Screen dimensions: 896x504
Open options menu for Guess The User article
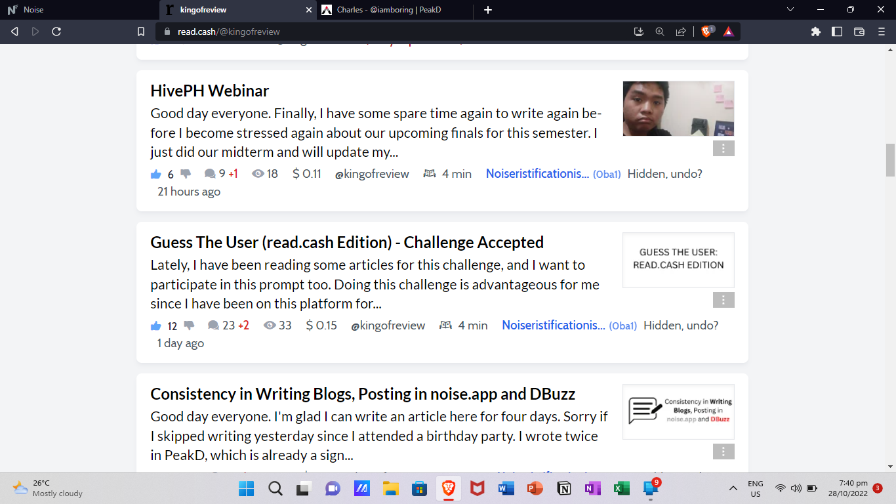723,300
